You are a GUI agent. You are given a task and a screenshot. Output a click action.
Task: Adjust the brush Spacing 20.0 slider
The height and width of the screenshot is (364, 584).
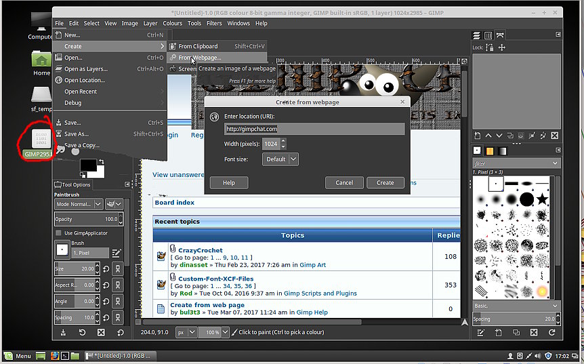pos(516,319)
